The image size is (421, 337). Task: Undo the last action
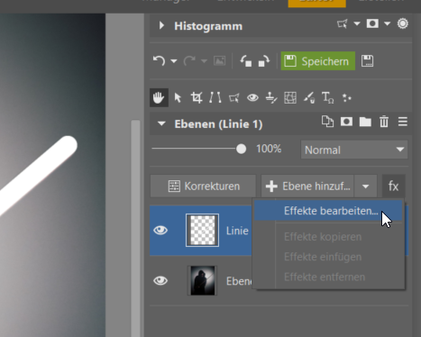pyautogui.click(x=159, y=61)
